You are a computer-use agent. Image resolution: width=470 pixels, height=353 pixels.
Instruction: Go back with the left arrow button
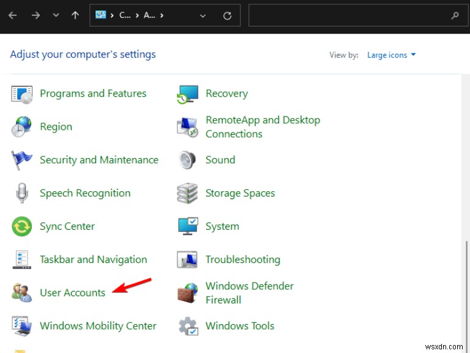(13, 15)
